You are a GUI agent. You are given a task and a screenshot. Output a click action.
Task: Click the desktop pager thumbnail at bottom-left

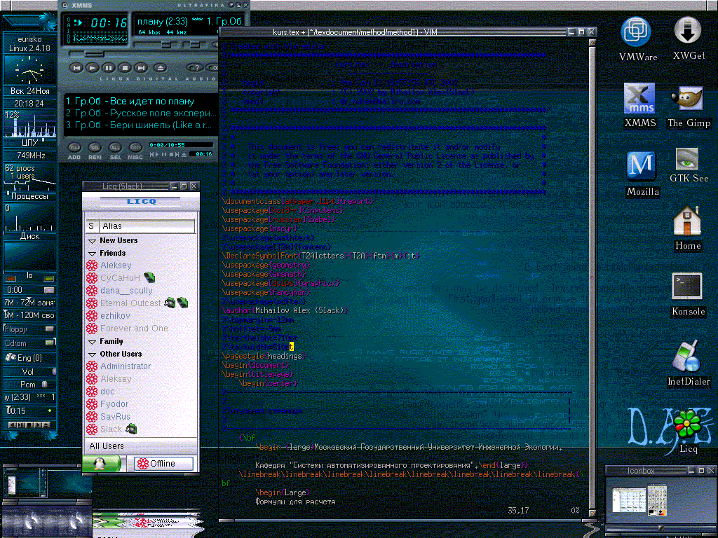(x=27, y=482)
